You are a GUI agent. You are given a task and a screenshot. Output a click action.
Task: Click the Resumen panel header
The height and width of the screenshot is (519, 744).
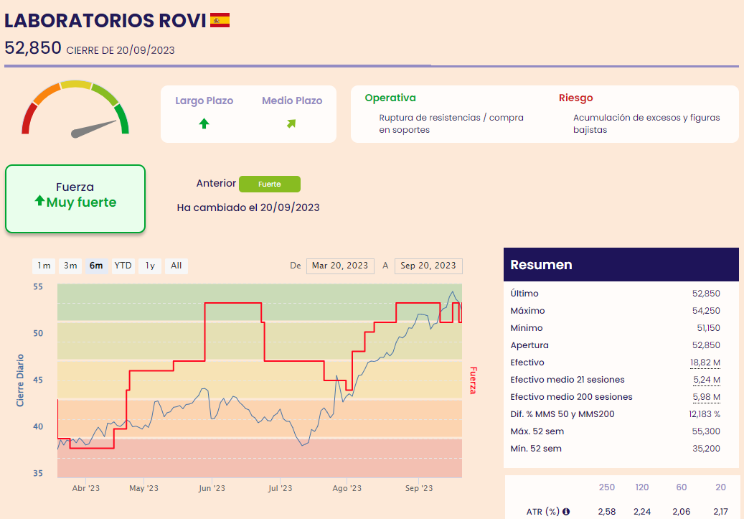click(x=621, y=264)
